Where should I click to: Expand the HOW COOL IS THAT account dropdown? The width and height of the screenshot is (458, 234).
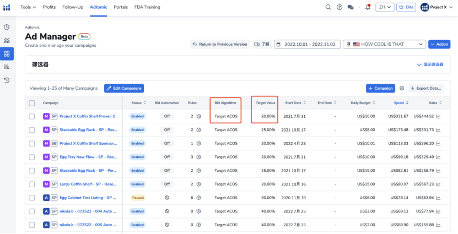384,44
